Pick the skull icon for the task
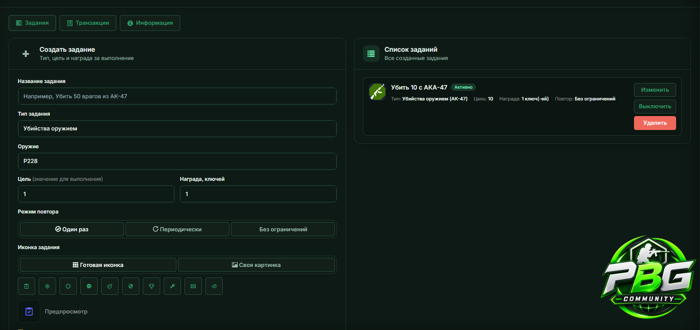This screenshot has height=330, width=700. (89, 286)
